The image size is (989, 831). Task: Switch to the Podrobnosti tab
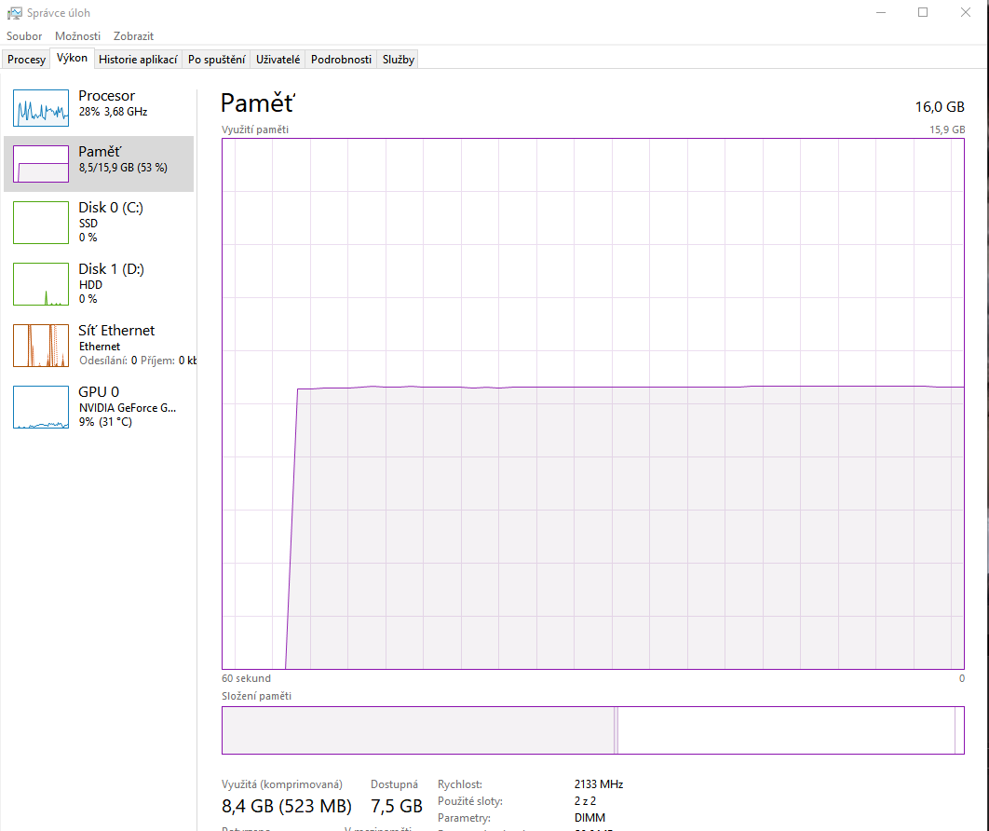[x=341, y=60]
